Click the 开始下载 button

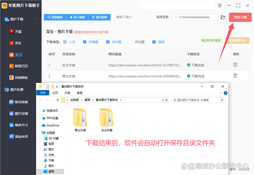240,17
